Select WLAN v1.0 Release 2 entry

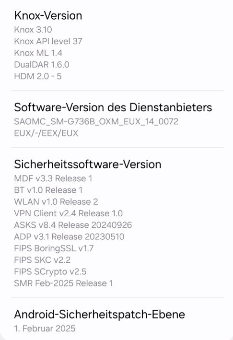pyautogui.click(x=56, y=202)
